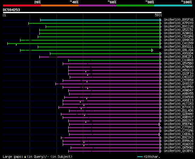Click the green ~80% identity legend segment
195x159 pixels.
pos(135,6)
